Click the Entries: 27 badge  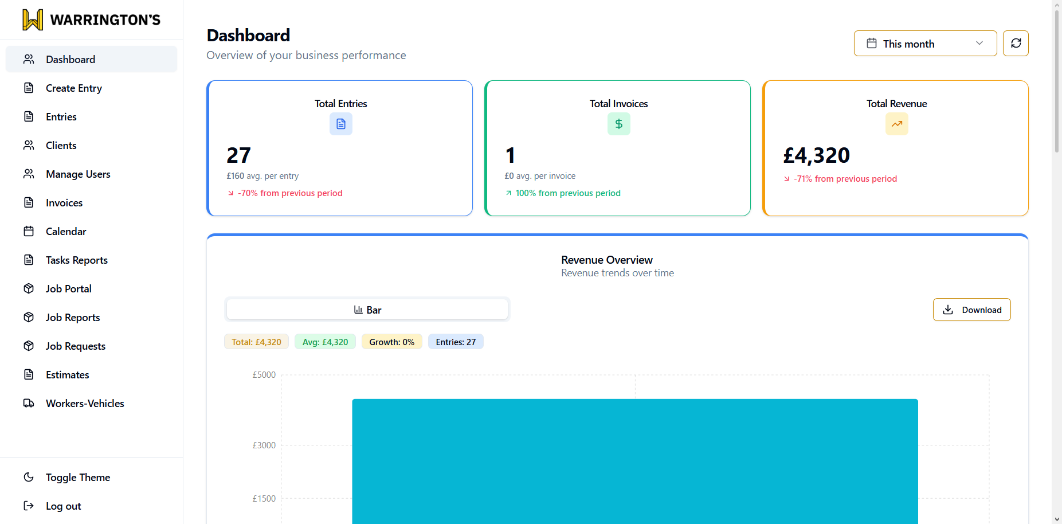pyautogui.click(x=456, y=342)
